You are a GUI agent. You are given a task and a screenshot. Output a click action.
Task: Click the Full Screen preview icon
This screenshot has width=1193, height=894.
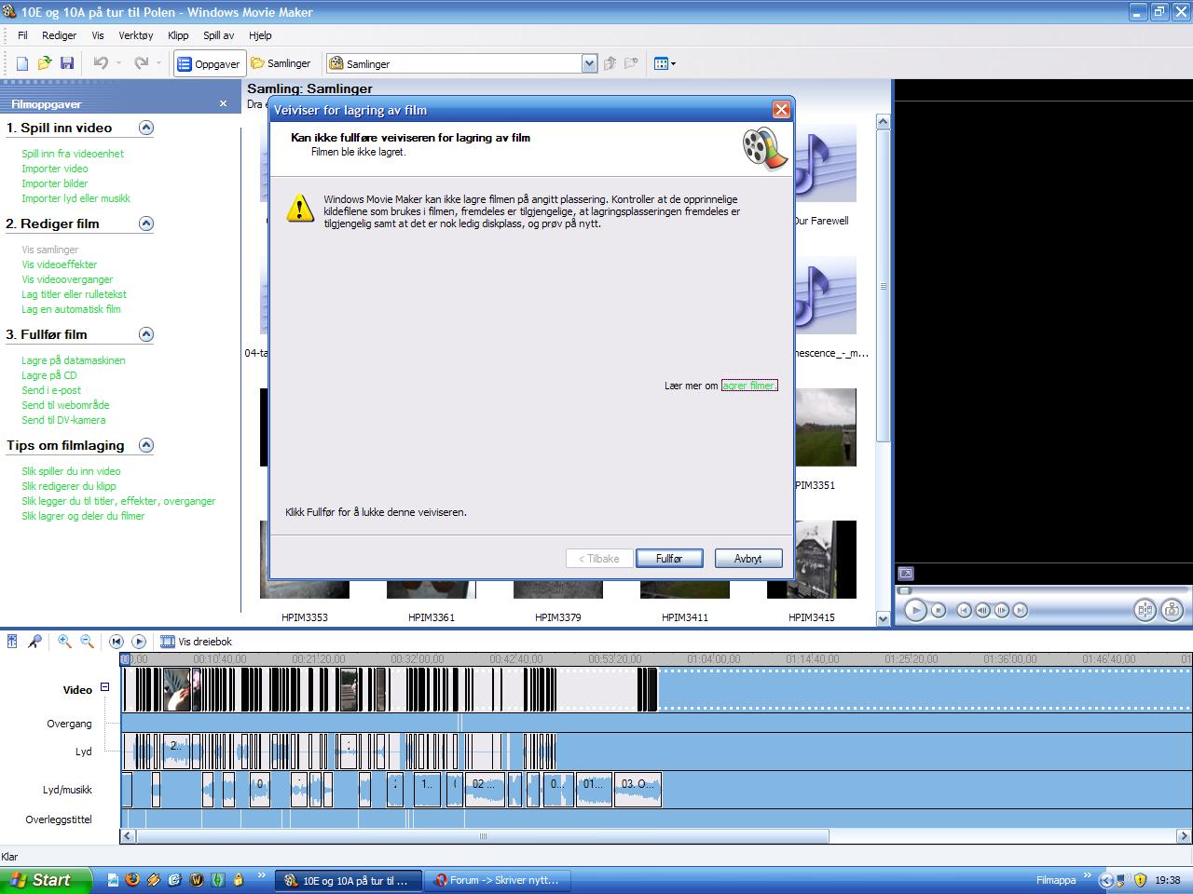point(905,574)
